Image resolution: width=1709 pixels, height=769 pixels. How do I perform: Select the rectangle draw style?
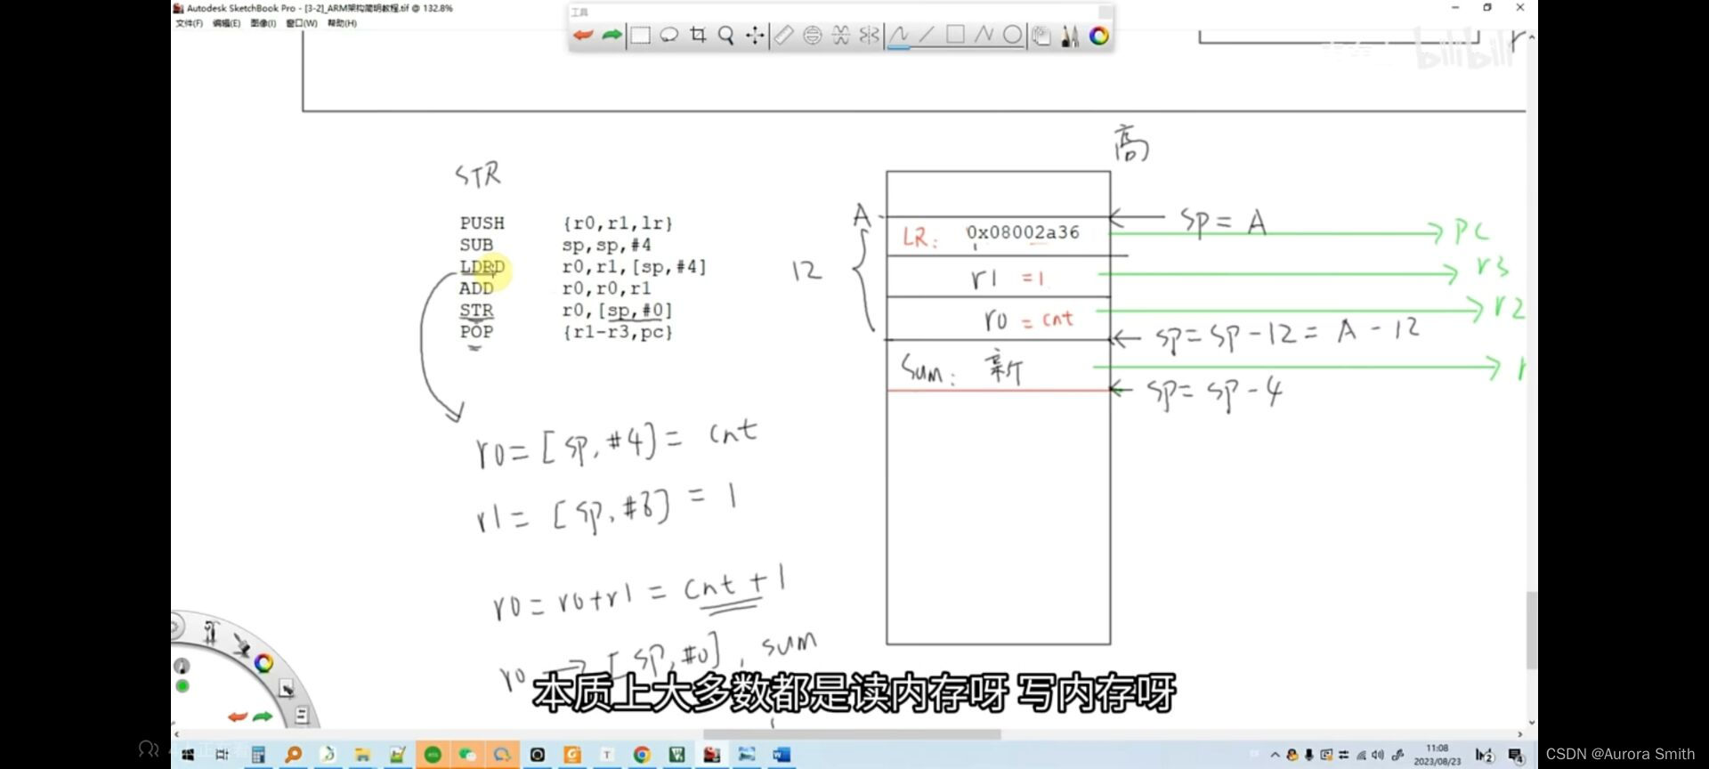(x=955, y=35)
